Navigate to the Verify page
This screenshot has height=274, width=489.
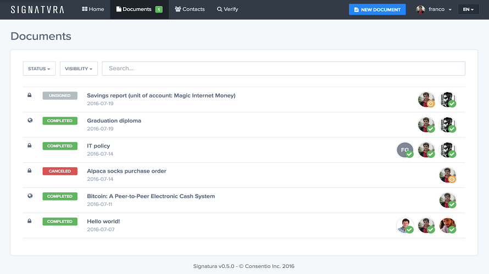point(227,9)
